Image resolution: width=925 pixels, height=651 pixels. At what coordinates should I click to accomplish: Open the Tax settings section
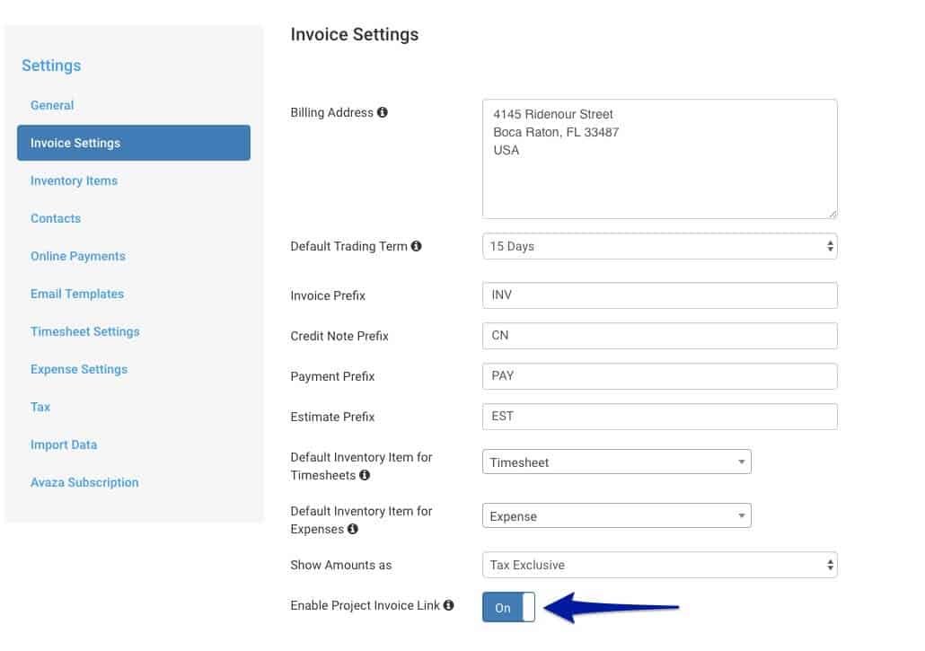click(40, 407)
